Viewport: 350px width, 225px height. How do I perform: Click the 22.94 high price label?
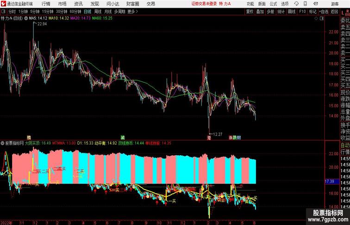tap(42, 24)
